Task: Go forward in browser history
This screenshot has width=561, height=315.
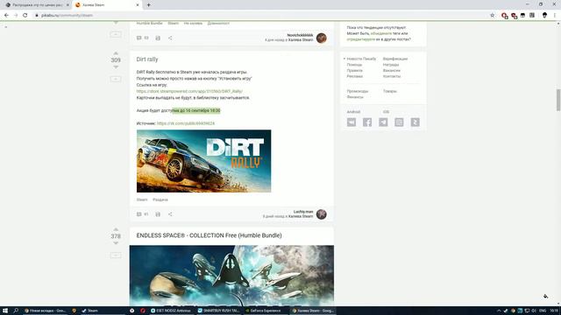Action: (16, 16)
